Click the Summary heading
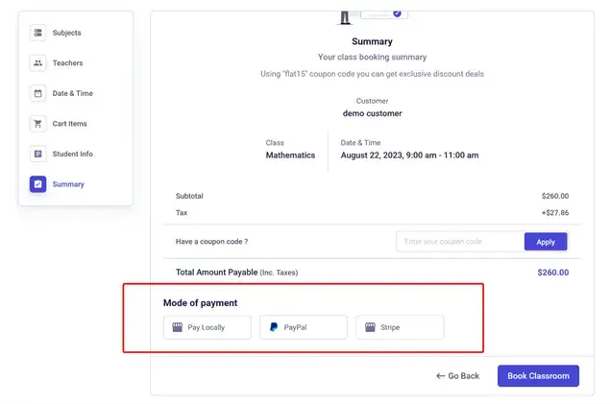Viewport: 610px width, 404px height. [372, 41]
